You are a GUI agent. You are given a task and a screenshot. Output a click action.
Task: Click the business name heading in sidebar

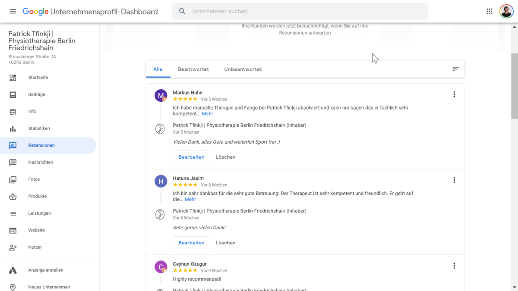pos(42,41)
